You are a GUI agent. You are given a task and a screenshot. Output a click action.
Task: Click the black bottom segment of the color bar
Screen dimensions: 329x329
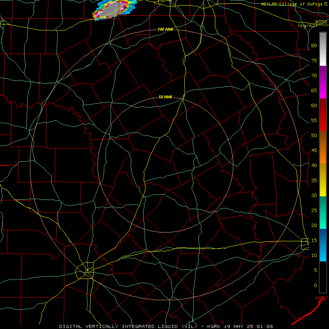(323, 277)
